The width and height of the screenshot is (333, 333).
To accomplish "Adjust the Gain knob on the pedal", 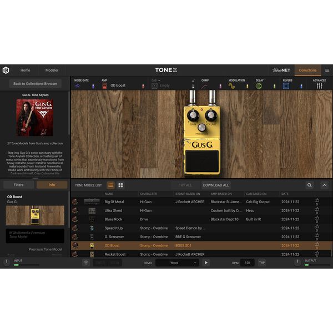I will pos(193,115).
